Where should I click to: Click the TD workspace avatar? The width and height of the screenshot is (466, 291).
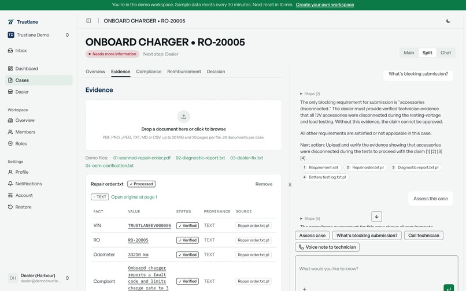pyautogui.click(x=11, y=35)
